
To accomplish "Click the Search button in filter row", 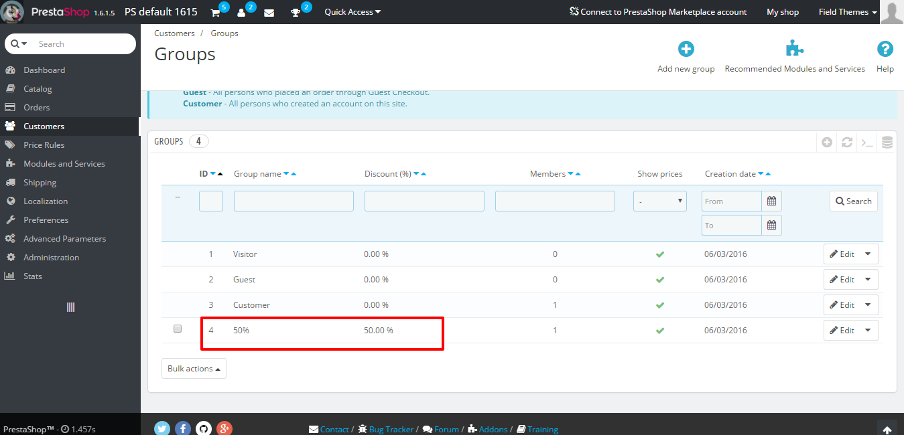I will (x=853, y=201).
